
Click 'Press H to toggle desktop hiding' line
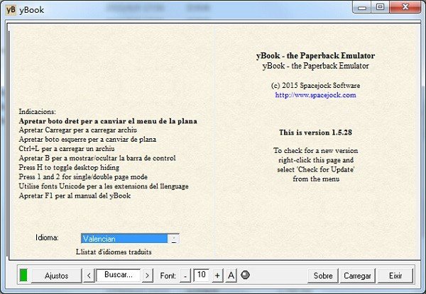(69, 167)
